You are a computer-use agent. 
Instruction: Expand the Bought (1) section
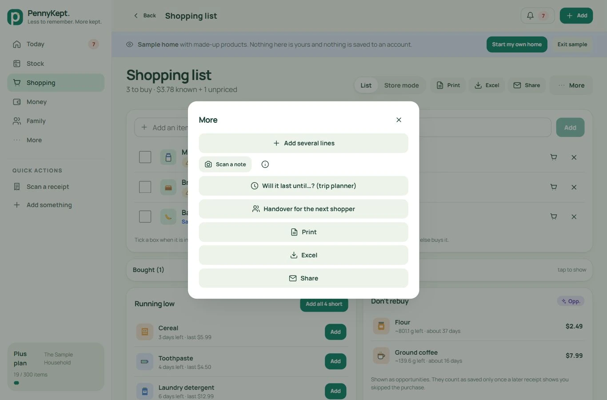359,270
